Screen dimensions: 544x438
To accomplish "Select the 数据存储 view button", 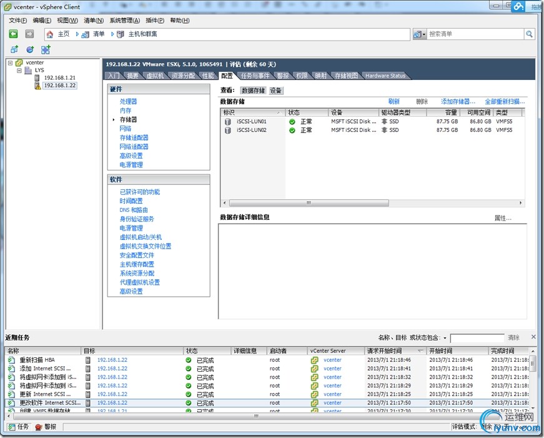I will (x=254, y=91).
